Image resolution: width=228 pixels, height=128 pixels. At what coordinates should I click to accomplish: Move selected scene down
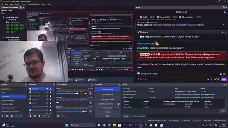21,116
